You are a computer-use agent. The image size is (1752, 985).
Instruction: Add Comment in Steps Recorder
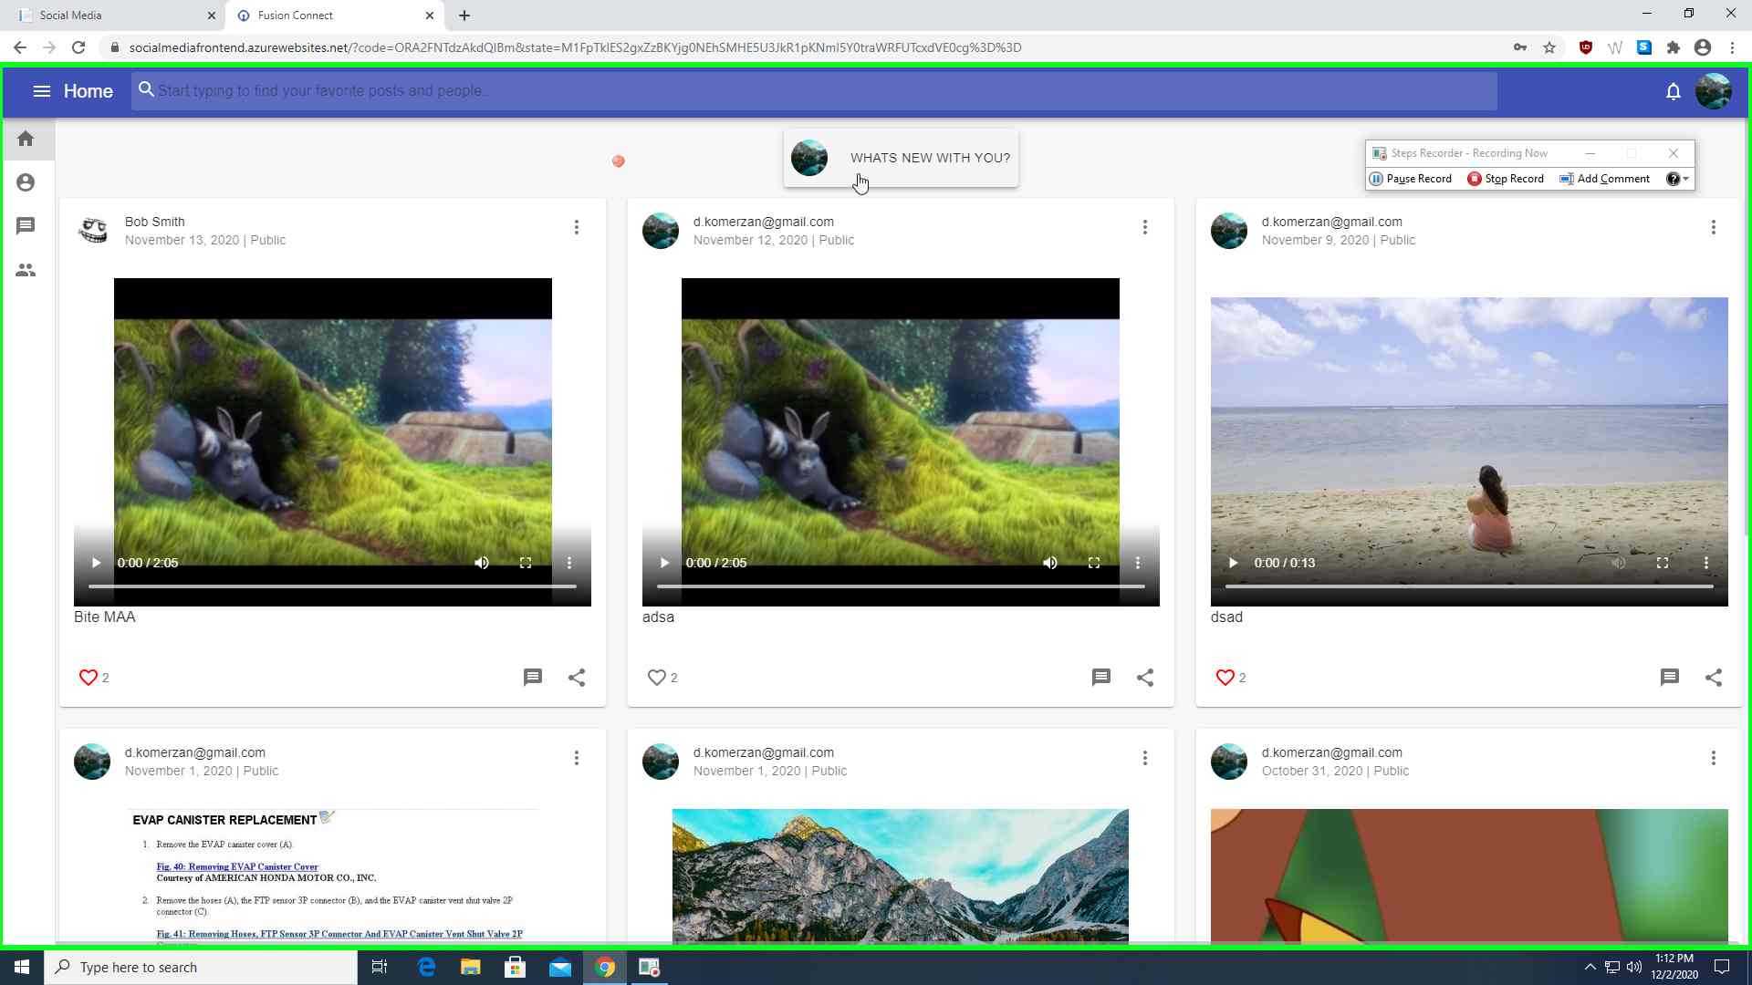tap(1605, 179)
